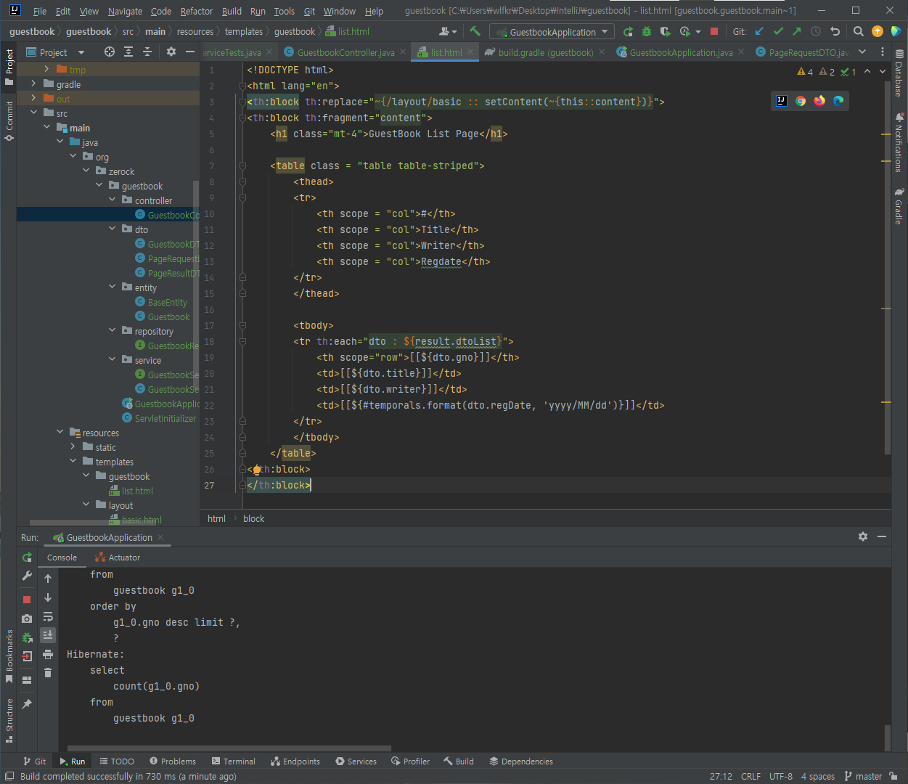The height and width of the screenshot is (784, 908).
Task: Switch to GuestbookController.java tab
Action: point(345,52)
